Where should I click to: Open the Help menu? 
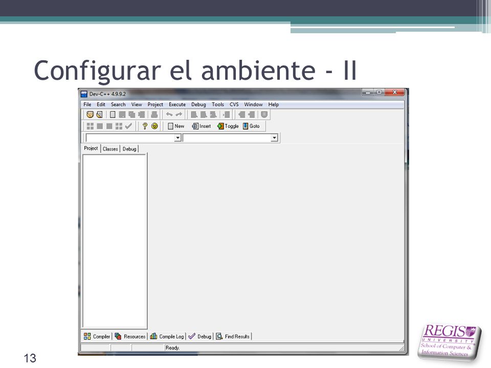tap(273, 104)
